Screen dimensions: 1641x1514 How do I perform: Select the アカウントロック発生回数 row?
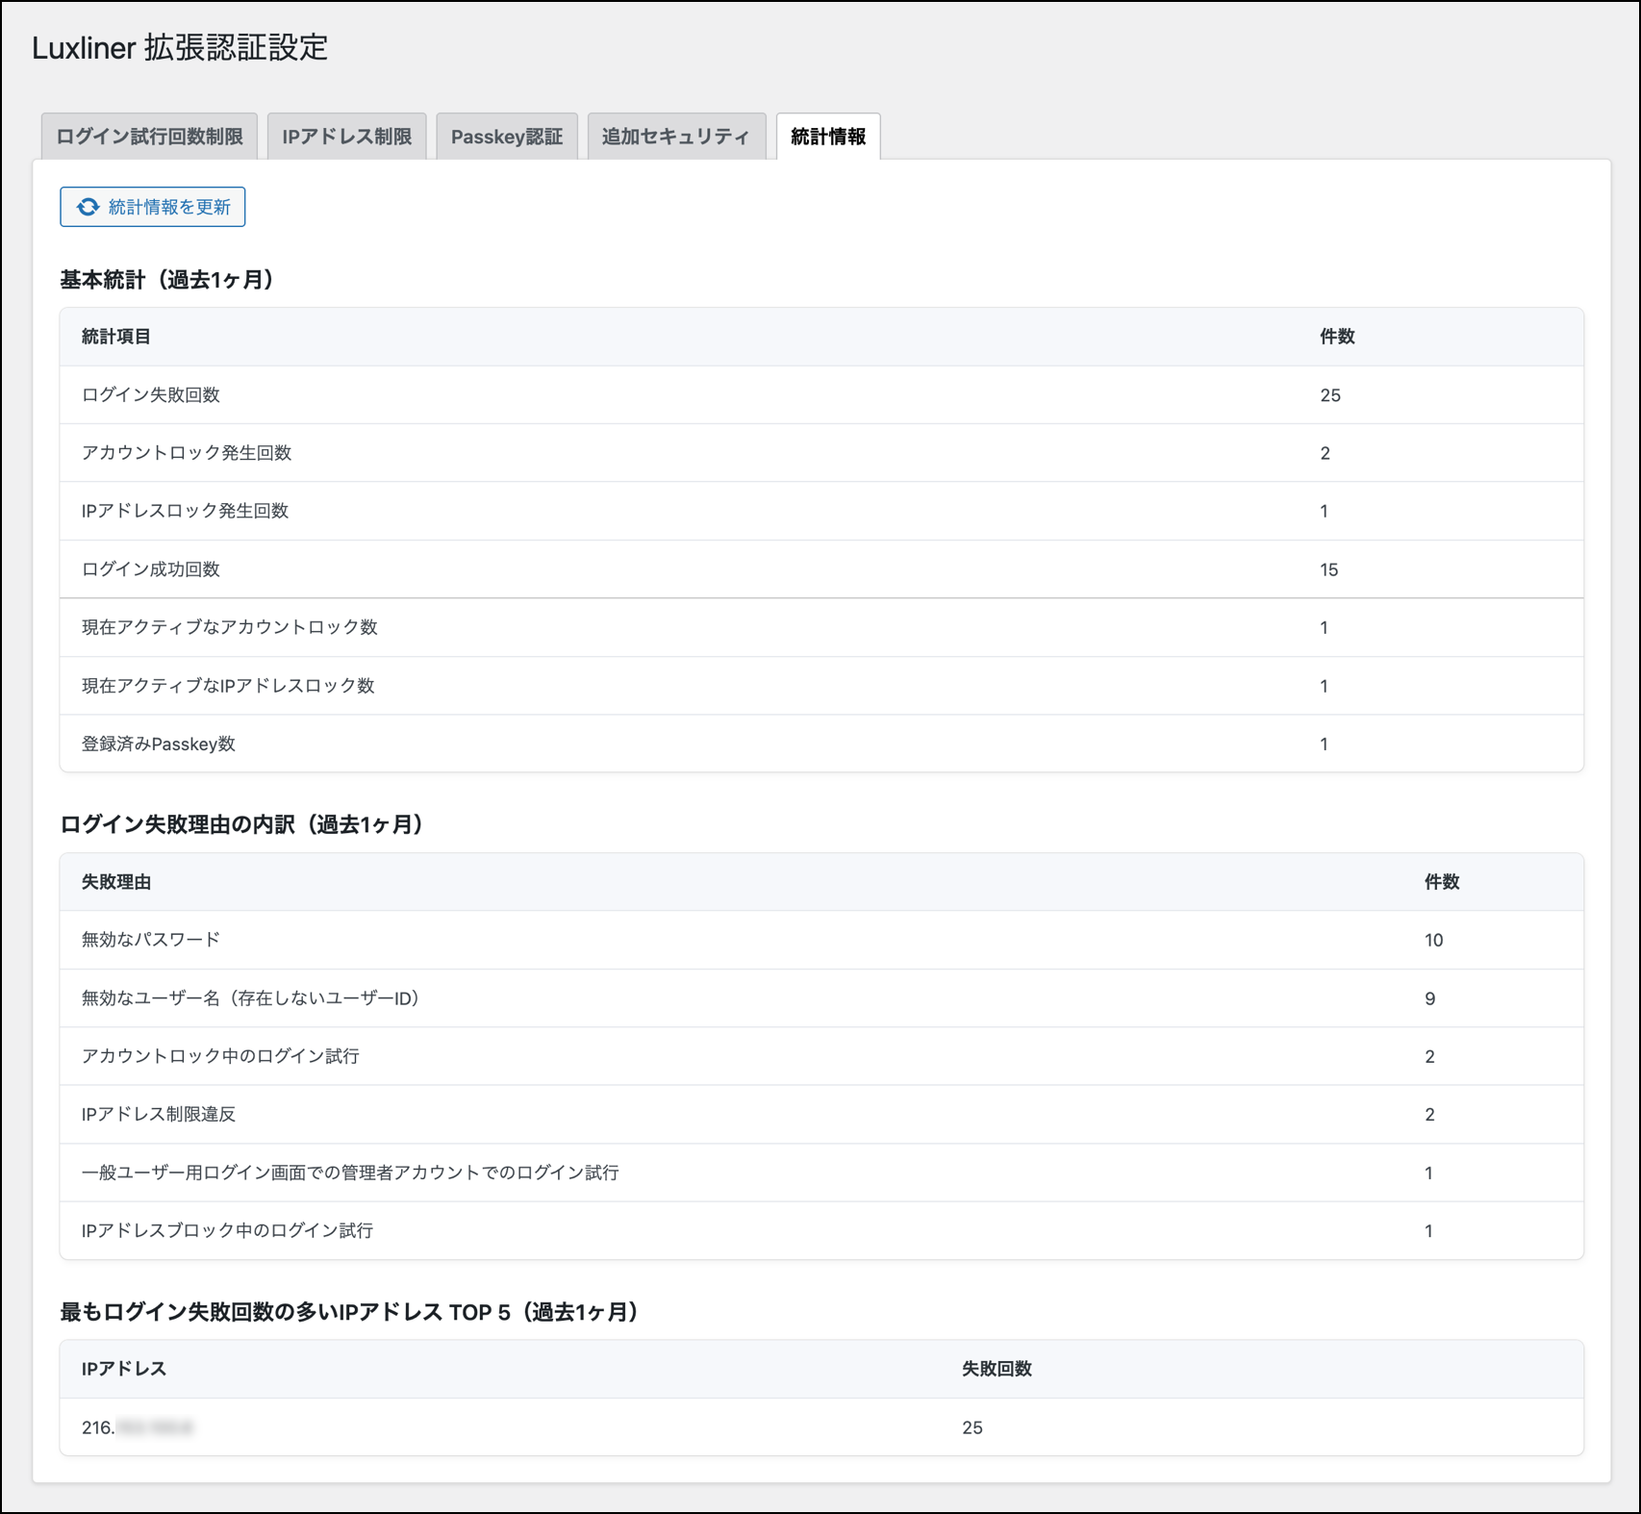(x=187, y=453)
